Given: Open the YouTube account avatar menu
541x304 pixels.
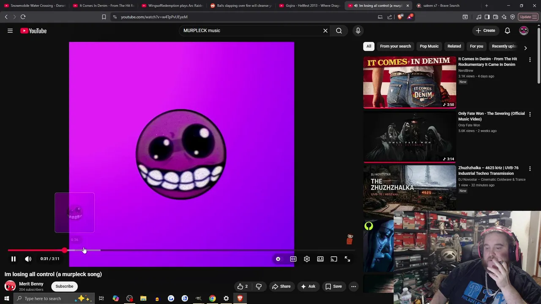Looking at the screenshot, I should [x=524, y=30].
